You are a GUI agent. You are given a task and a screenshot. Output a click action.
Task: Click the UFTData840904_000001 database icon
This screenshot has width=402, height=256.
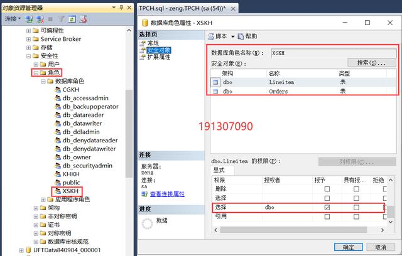[x=29, y=250]
